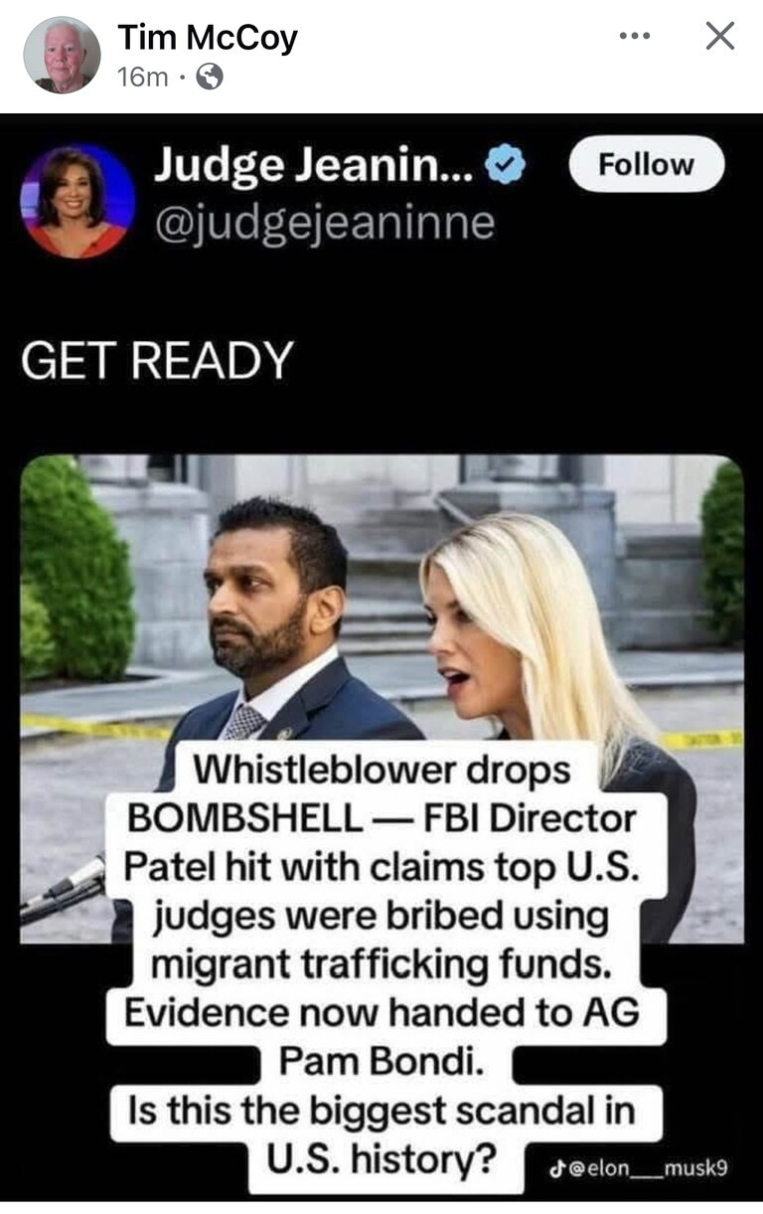Click the GET READY post text
The width and height of the screenshot is (763, 1214).
157,360
